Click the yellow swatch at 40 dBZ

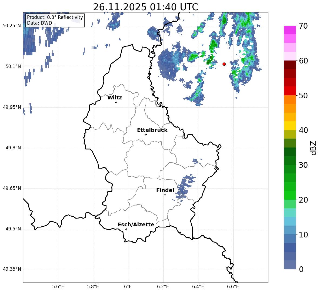tap(290, 126)
